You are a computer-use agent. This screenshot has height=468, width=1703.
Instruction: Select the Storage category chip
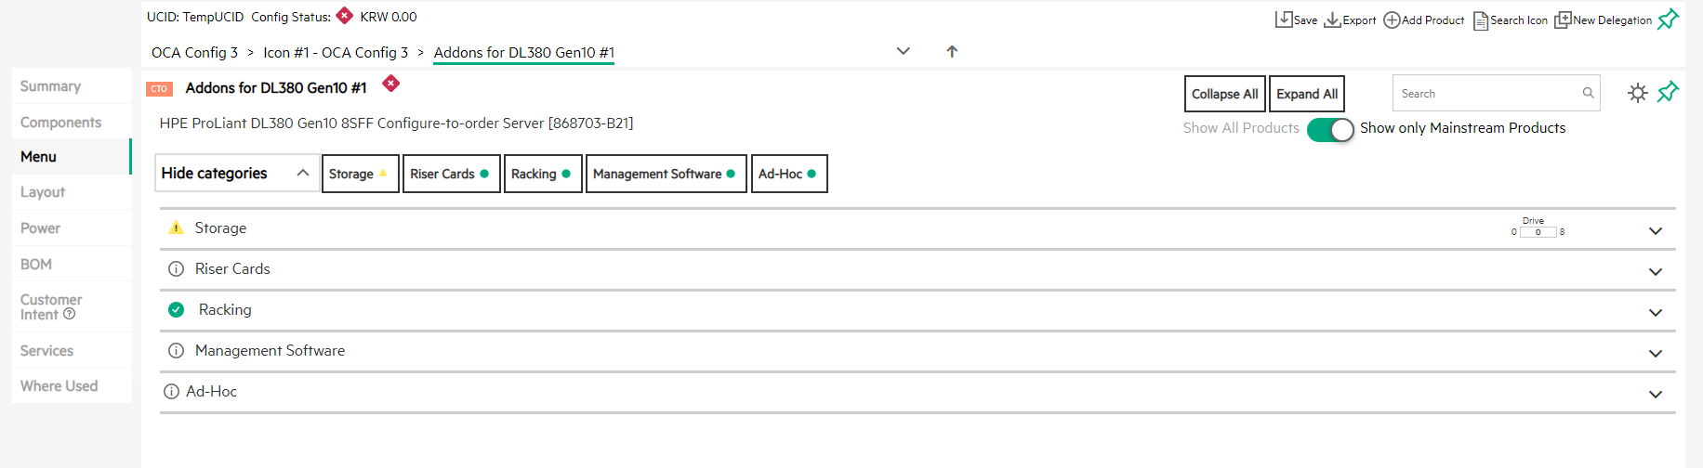pyautogui.click(x=361, y=174)
